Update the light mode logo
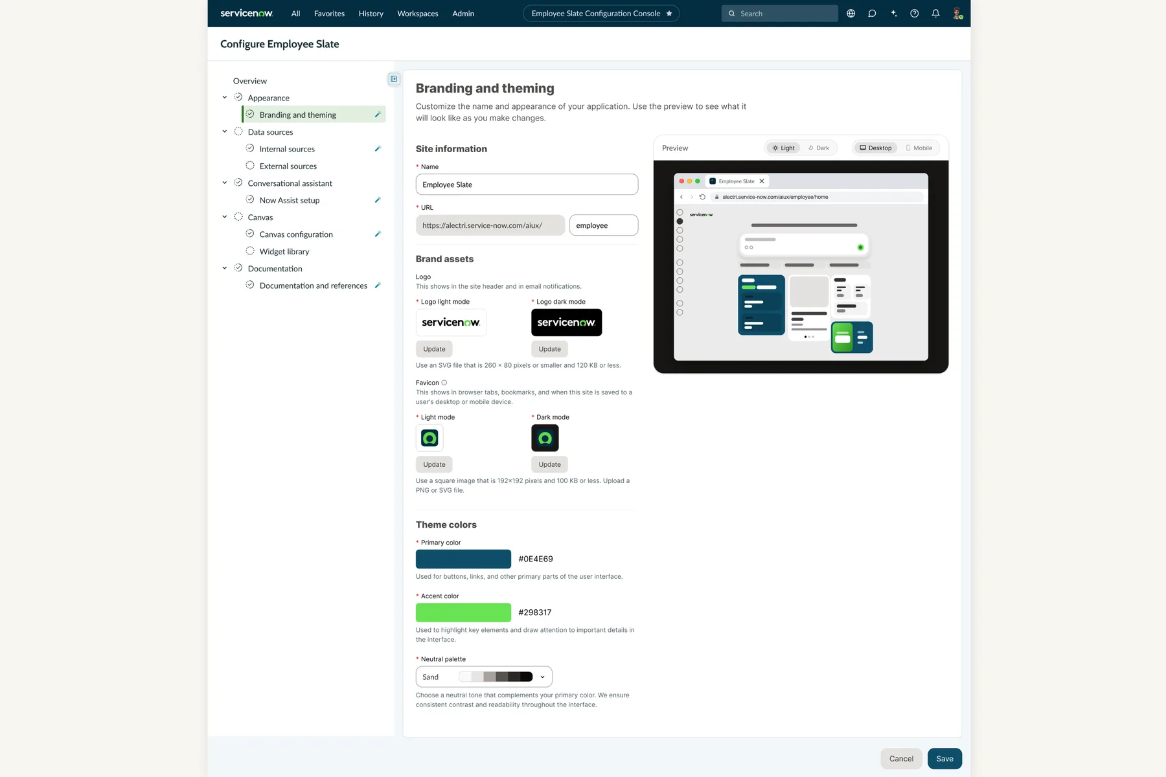 434,349
